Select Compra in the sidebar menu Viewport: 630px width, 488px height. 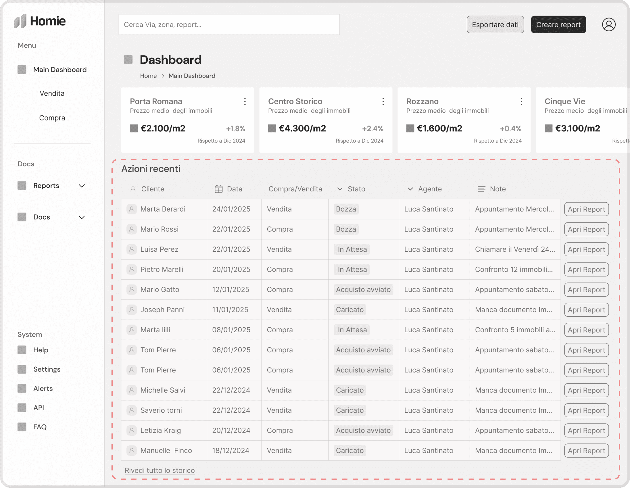52,118
